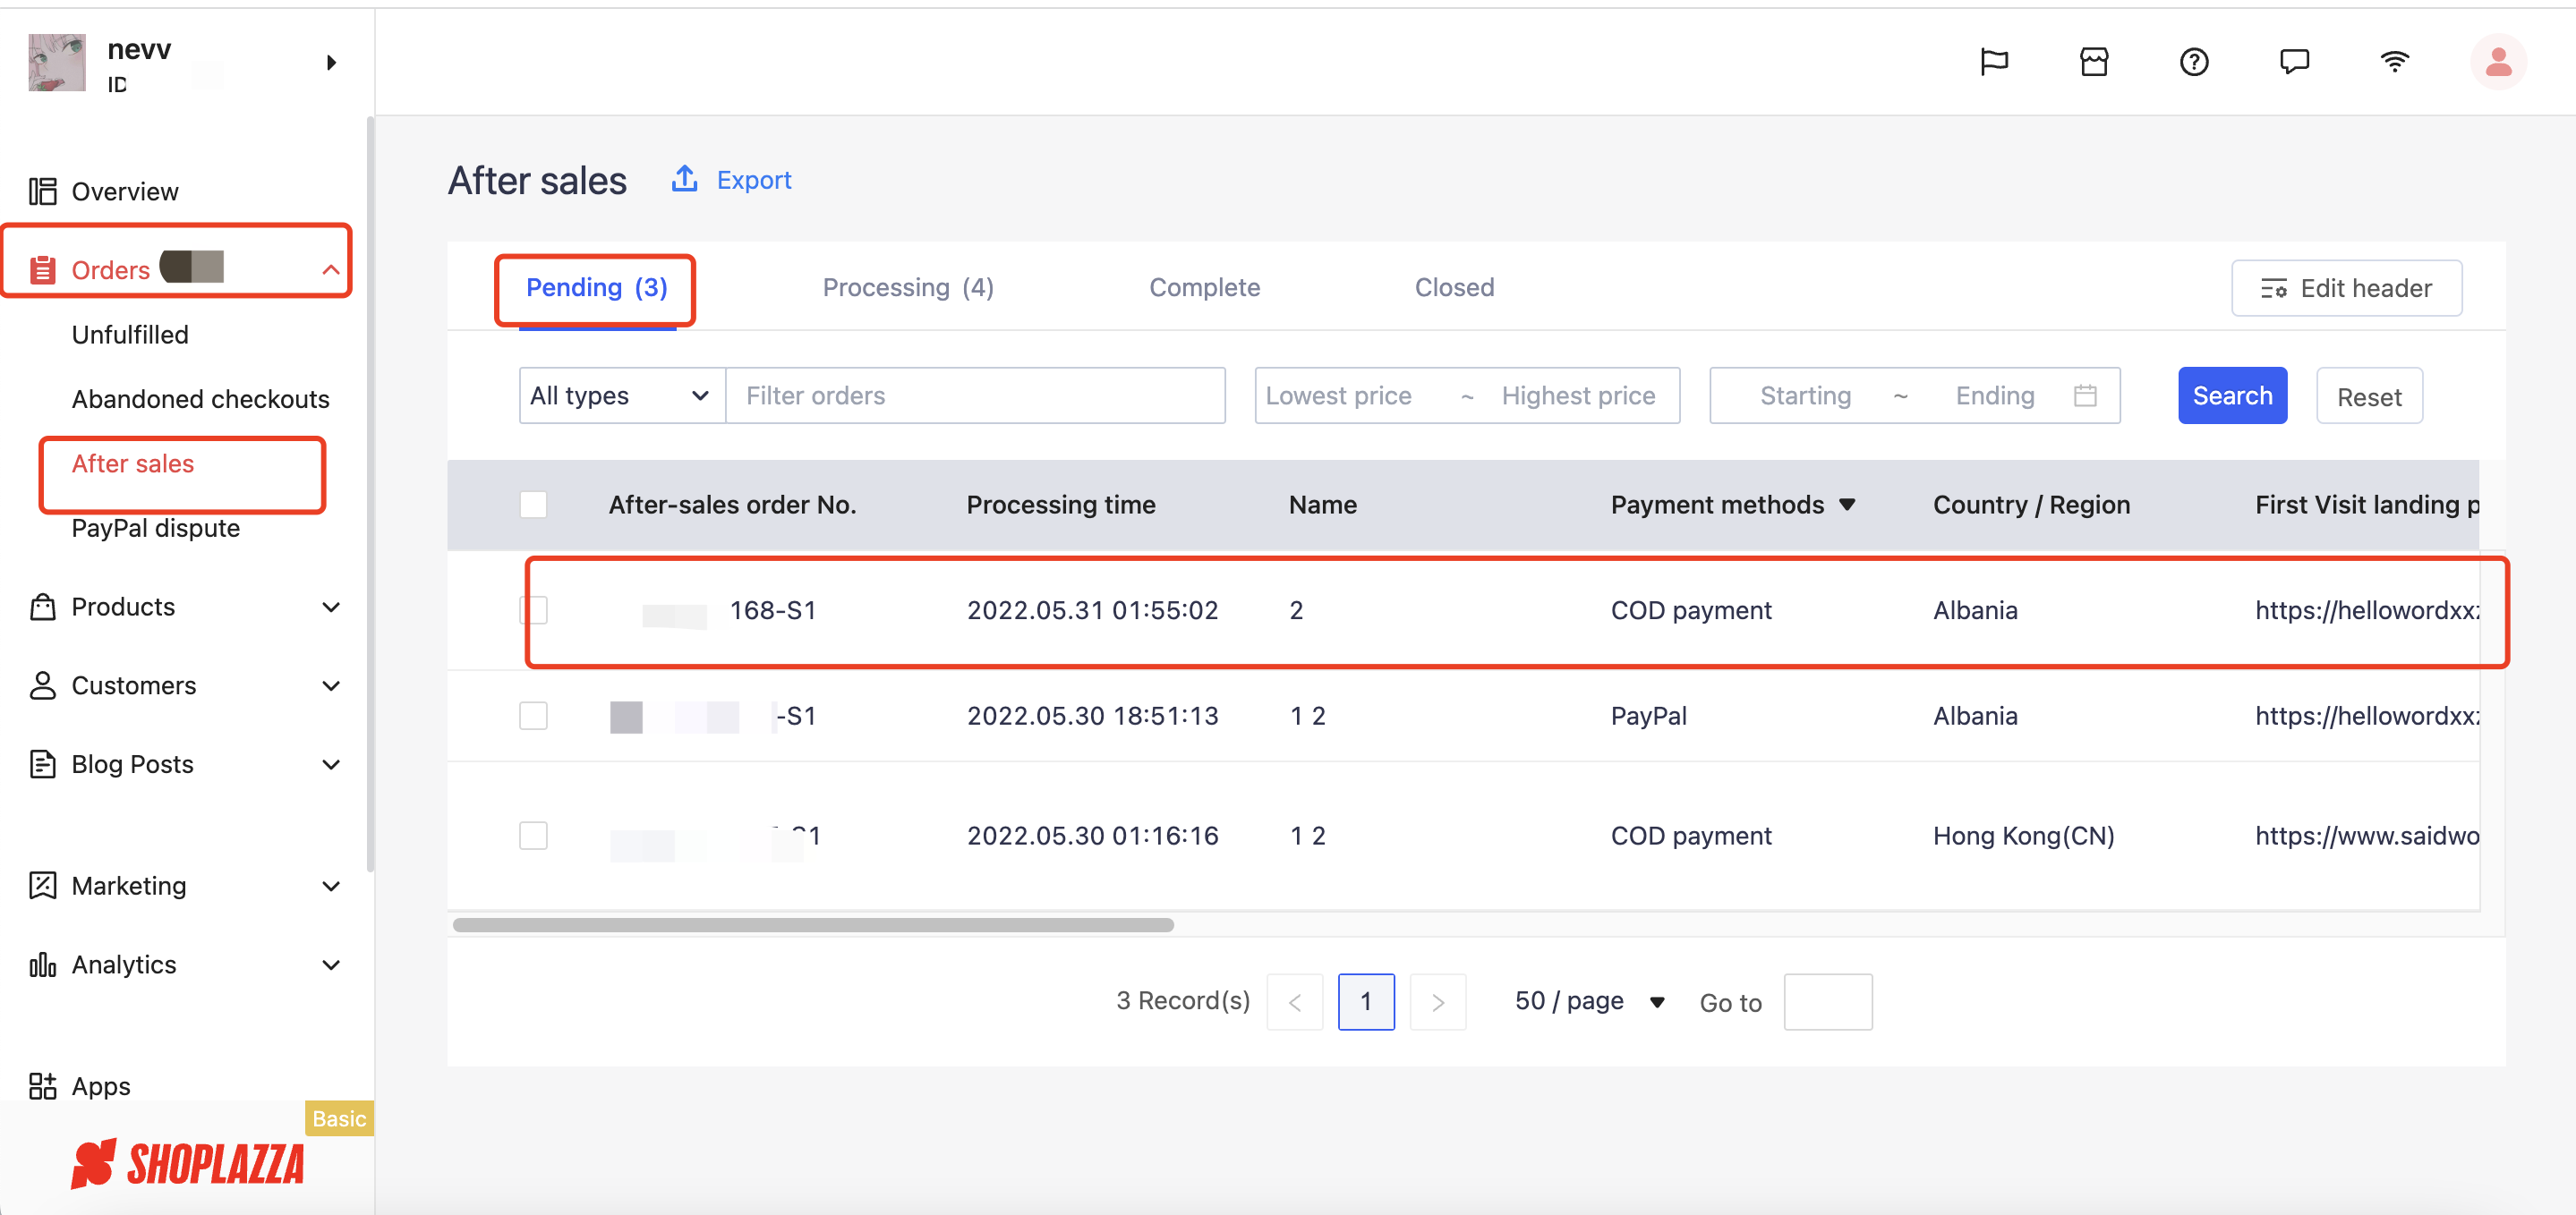The image size is (2576, 1215).
Task: Click the Overview sidebar icon
Action: pos(42,191)
